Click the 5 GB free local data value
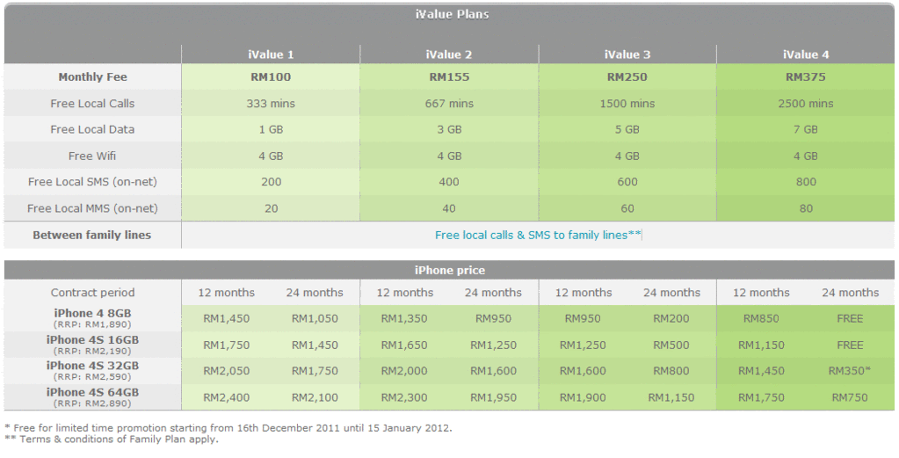This screenshot has height=458, width=899. pyautogui.click(x=627, y=129)
